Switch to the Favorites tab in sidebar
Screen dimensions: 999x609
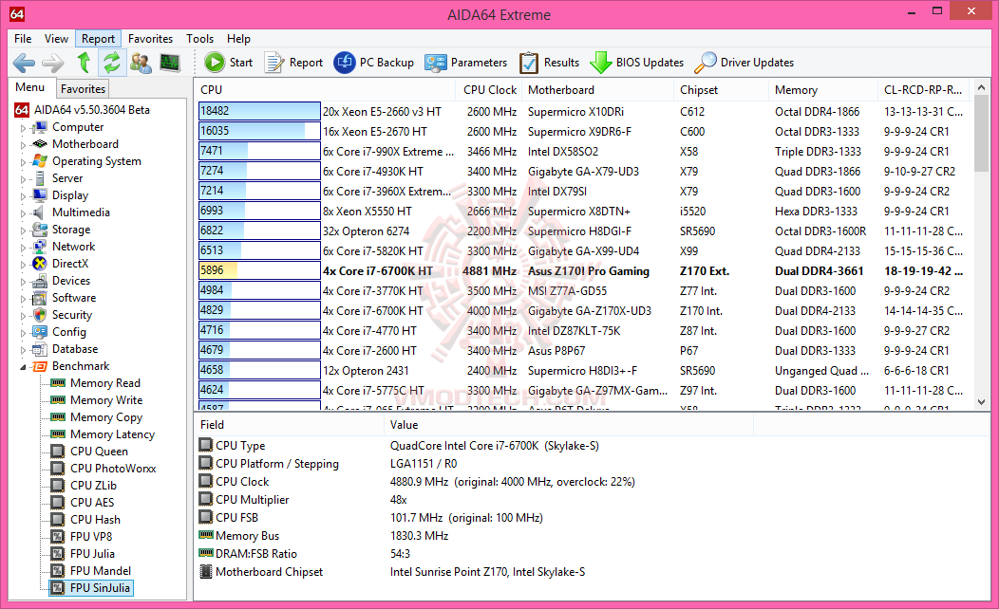pos(83,89)
